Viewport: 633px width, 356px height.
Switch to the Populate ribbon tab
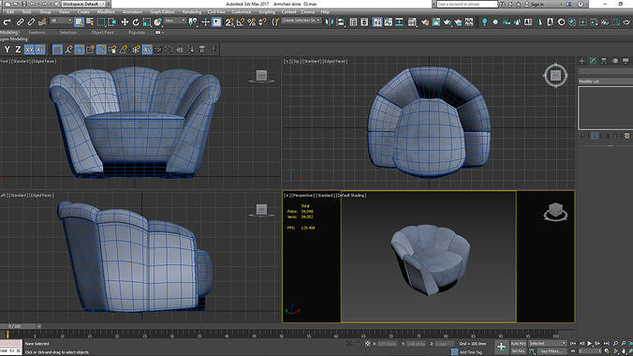point(137,33)
